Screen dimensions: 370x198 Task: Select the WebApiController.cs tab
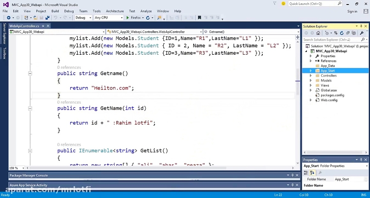tap(24, 26)
